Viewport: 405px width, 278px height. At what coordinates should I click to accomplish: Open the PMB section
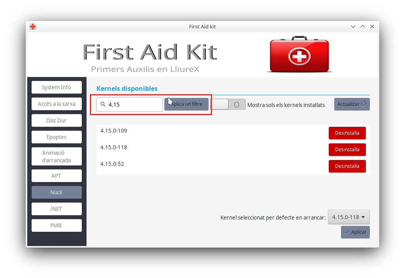57,225
